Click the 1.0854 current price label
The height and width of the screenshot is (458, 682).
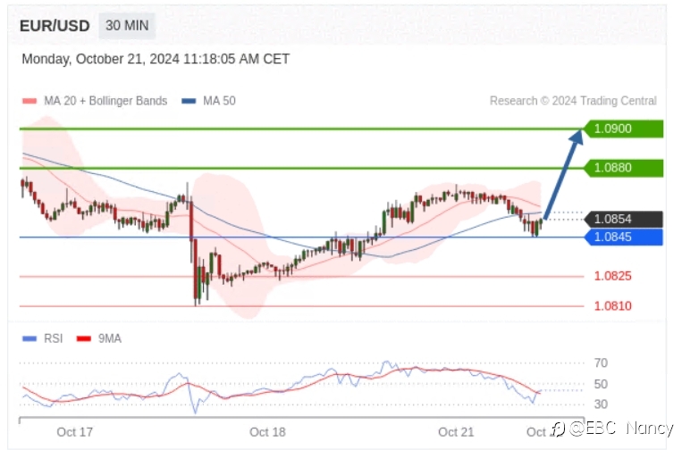623,219
